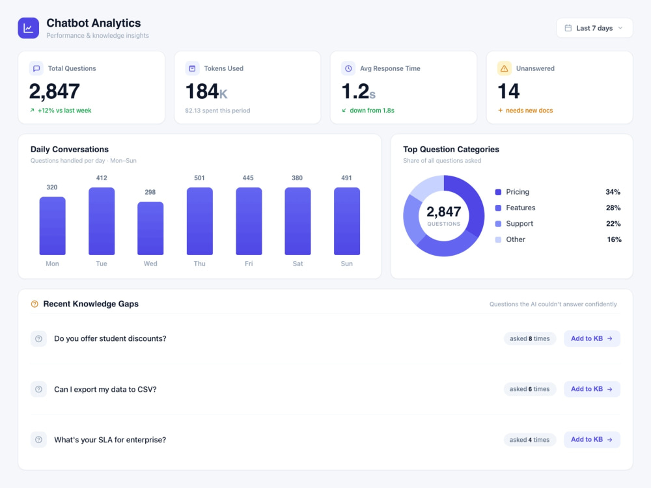Click the Total Questions chat bubble icon

coord(36,68)
